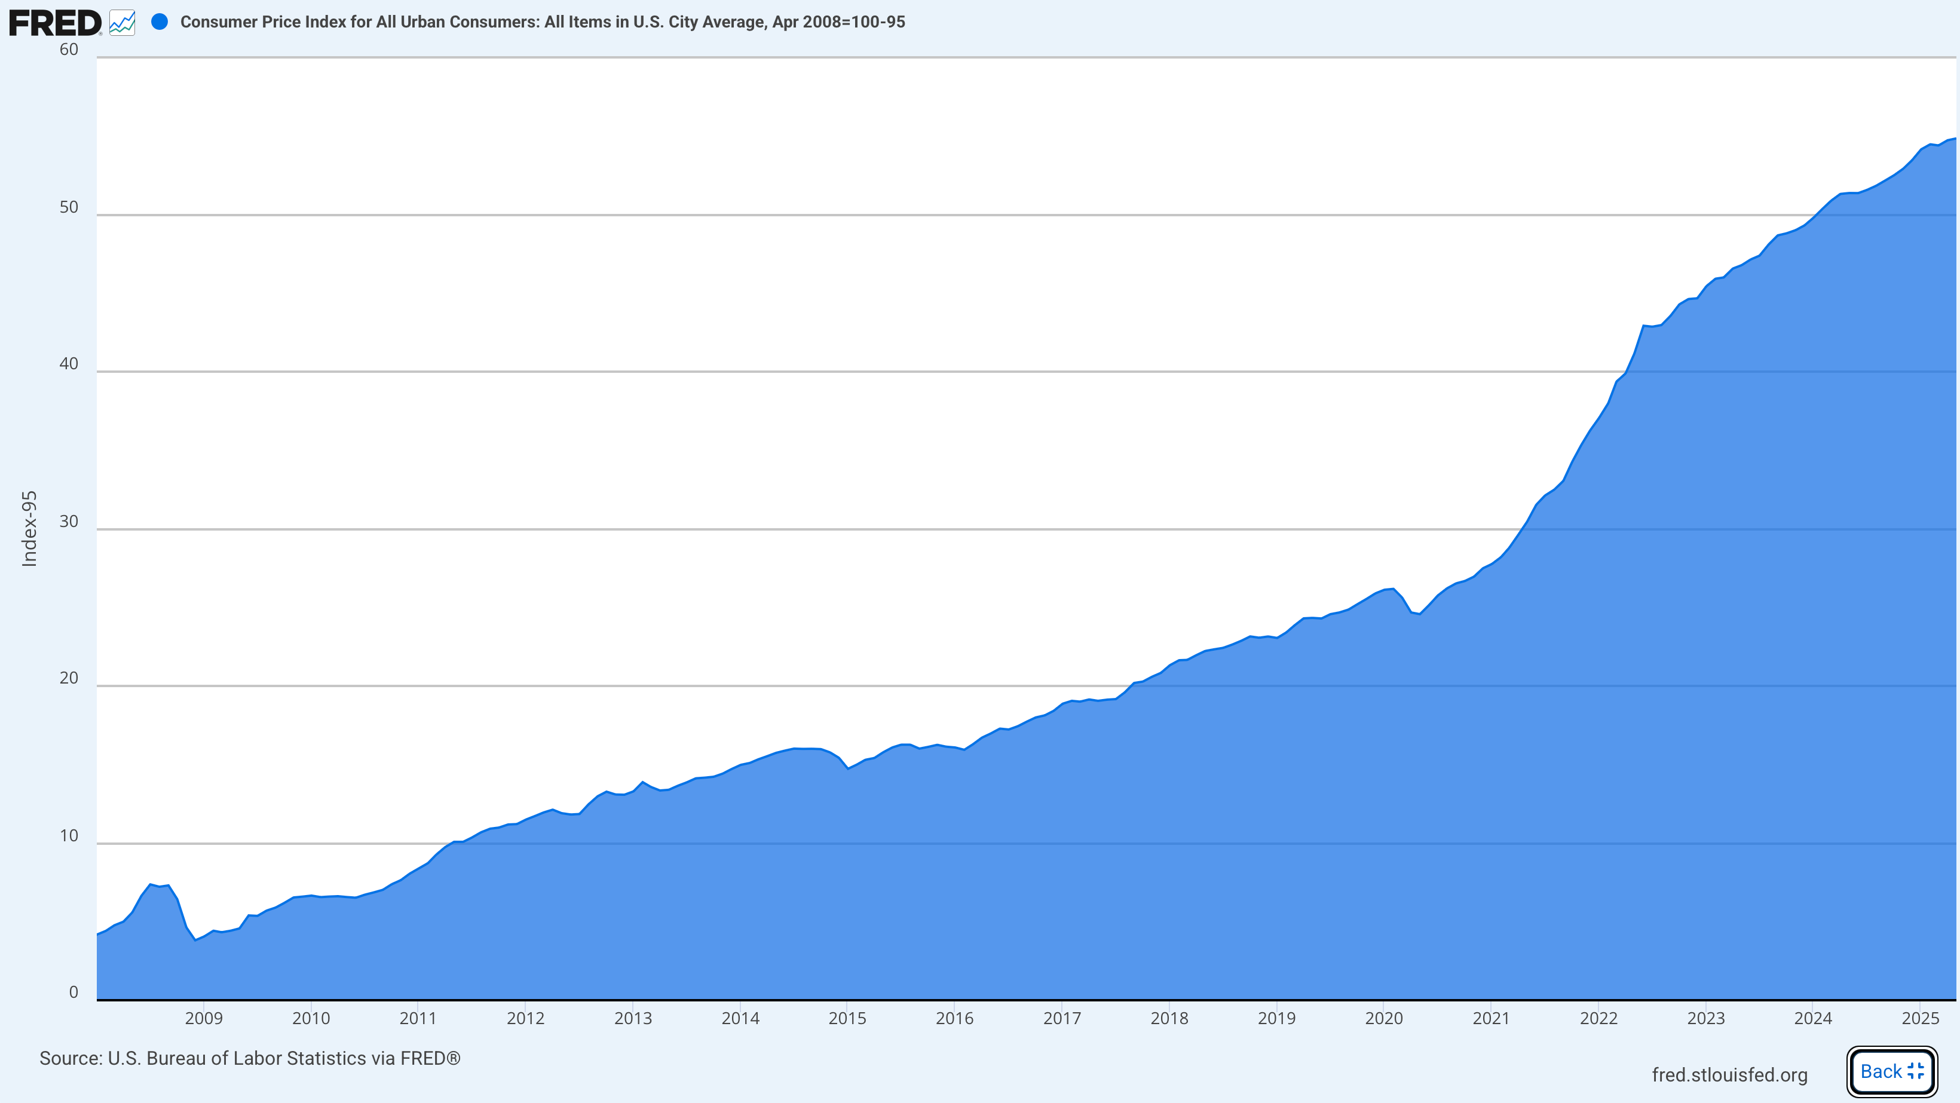Click the line chart icon beside FRED logo
Screen dimensions: 1960x1103
pyautogui.click(x=122, y=23)
